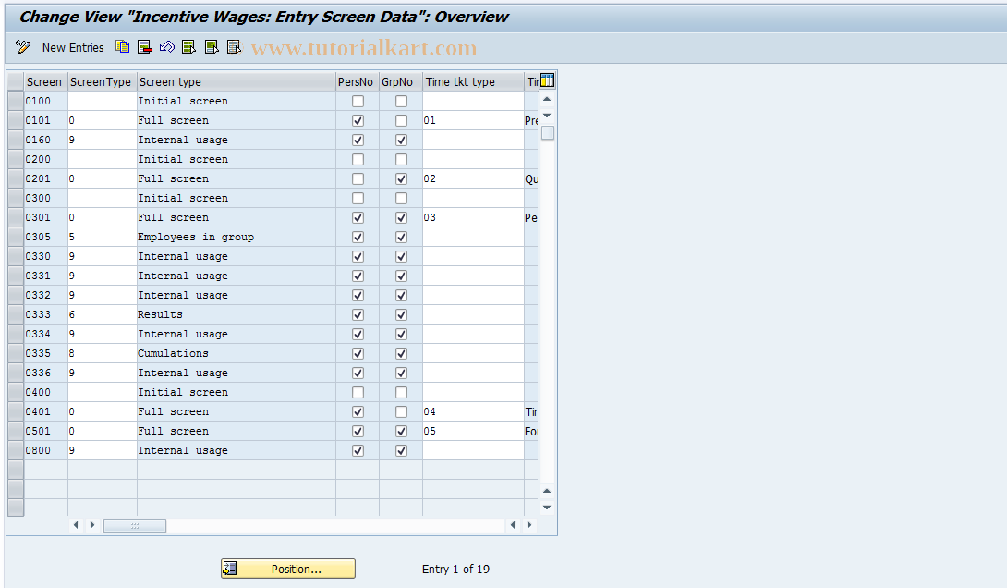Click Time tkt type field 02
1007x588 pixels.
click(x=473, y=178)
